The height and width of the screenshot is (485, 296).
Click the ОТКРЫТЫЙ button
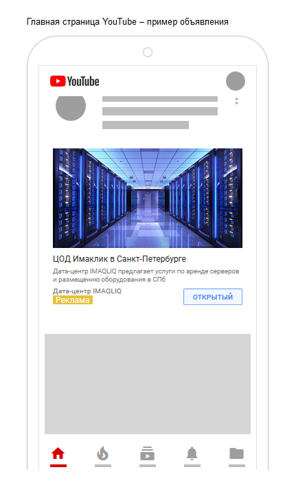click(x=213, y=297)
